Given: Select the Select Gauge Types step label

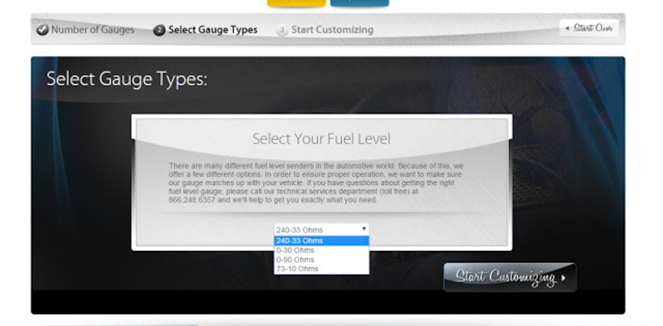Looking at the screenshot, I should click(x=212, y=30).
